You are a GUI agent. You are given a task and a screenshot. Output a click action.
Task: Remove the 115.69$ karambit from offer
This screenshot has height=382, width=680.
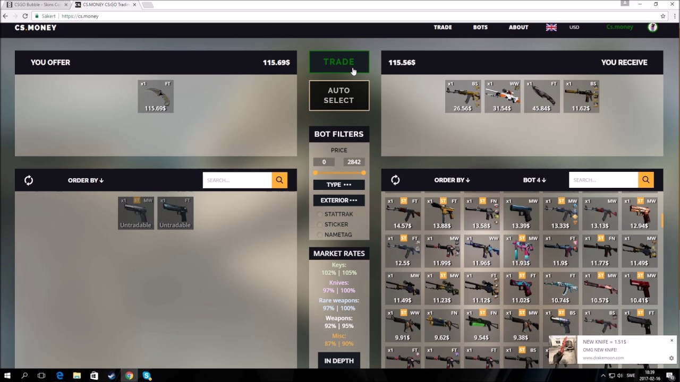click(156, 97)
